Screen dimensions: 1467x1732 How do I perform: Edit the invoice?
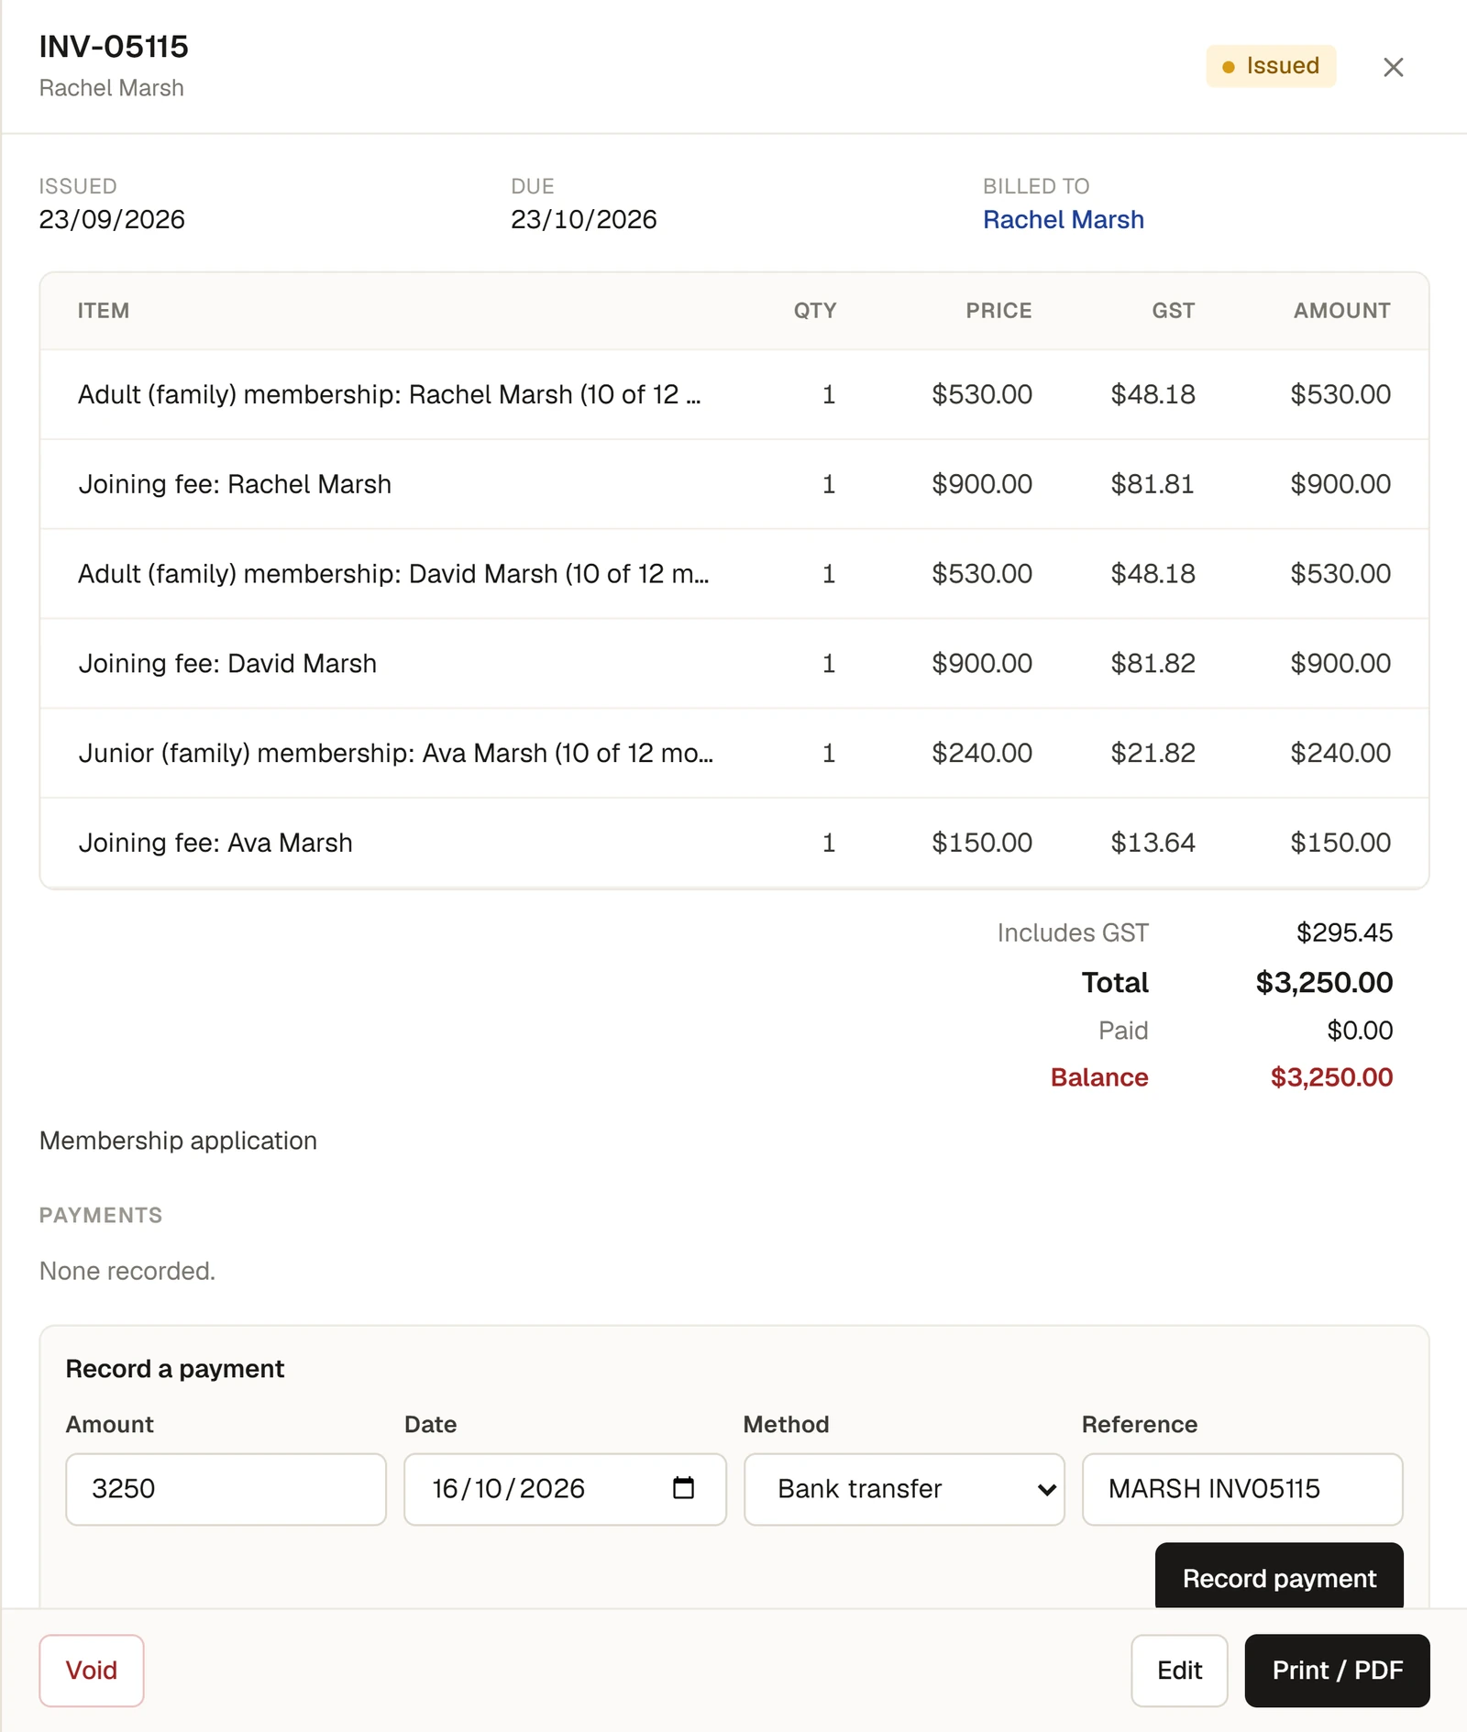pyautogui.click(x=1179, y=1670)
